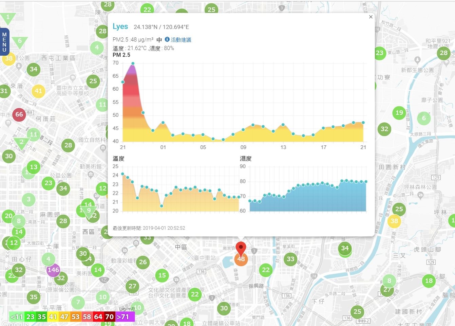Open the light green circle marker 7

[78, 302]
